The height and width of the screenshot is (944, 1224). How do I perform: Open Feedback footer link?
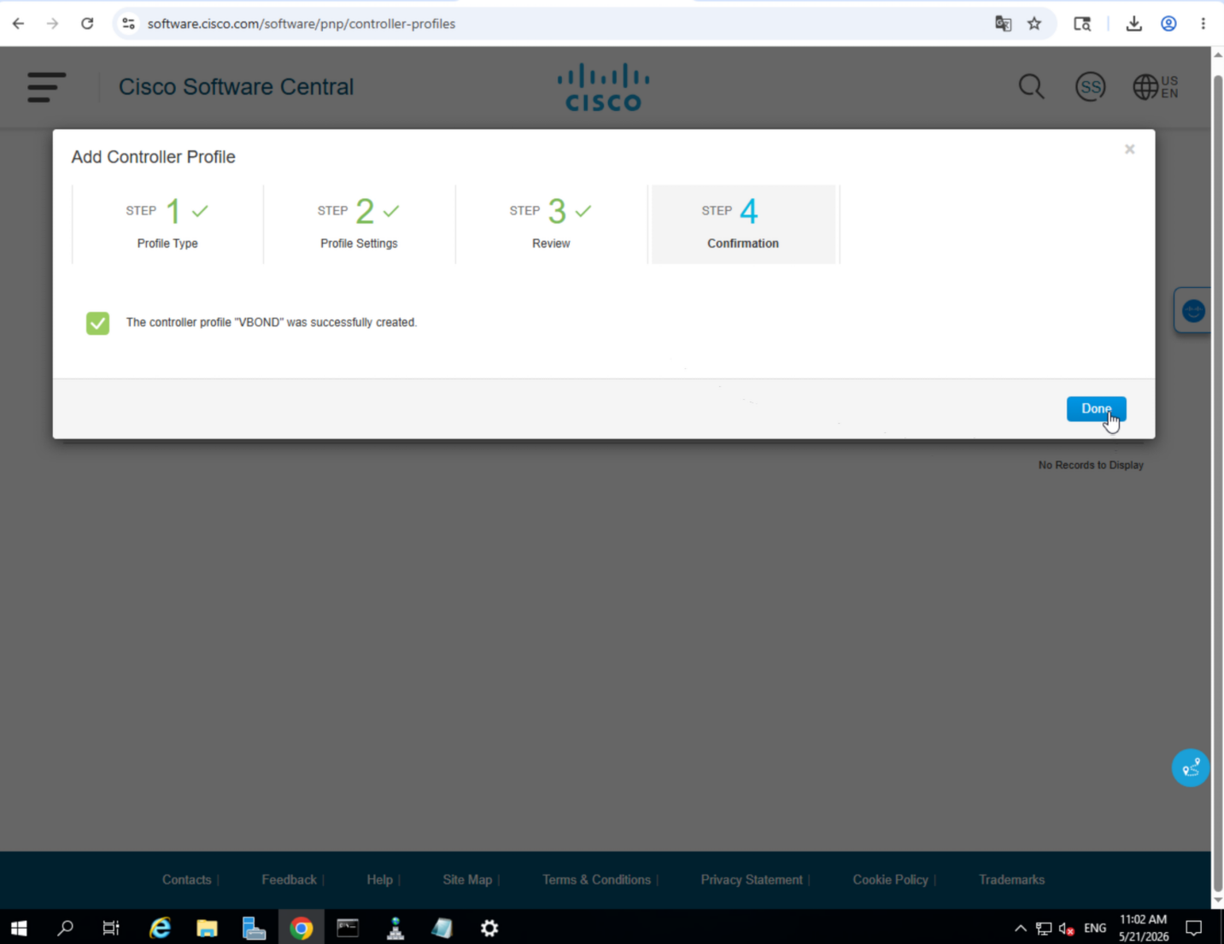tap(289, 880)
